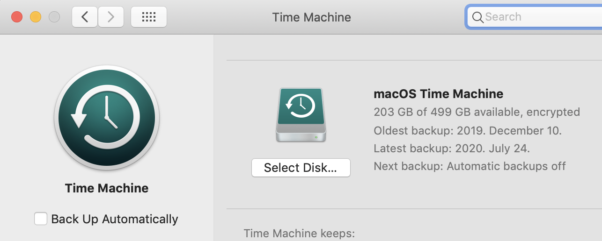The image size is (602, 241).
Task: Click the "Time Machine" window title
Action: click(x=312, y=17)
